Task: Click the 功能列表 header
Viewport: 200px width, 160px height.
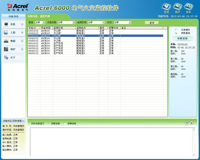Action: 13,17
